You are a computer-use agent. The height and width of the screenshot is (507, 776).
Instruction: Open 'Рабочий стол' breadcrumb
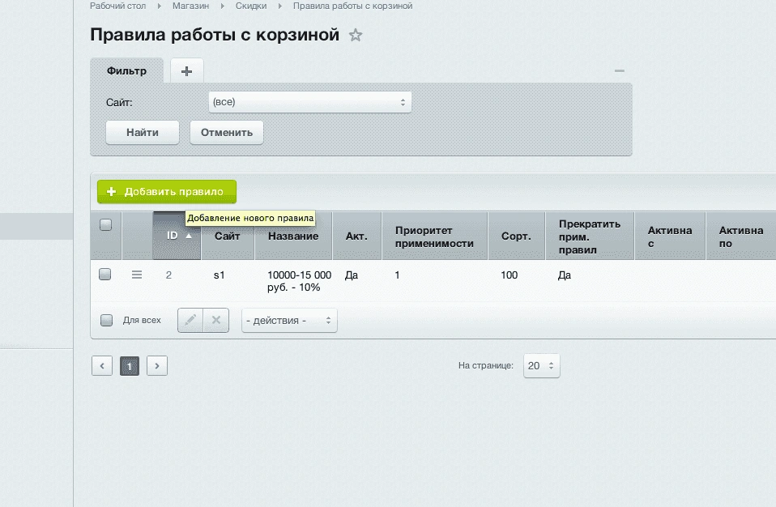click(117, 6)
